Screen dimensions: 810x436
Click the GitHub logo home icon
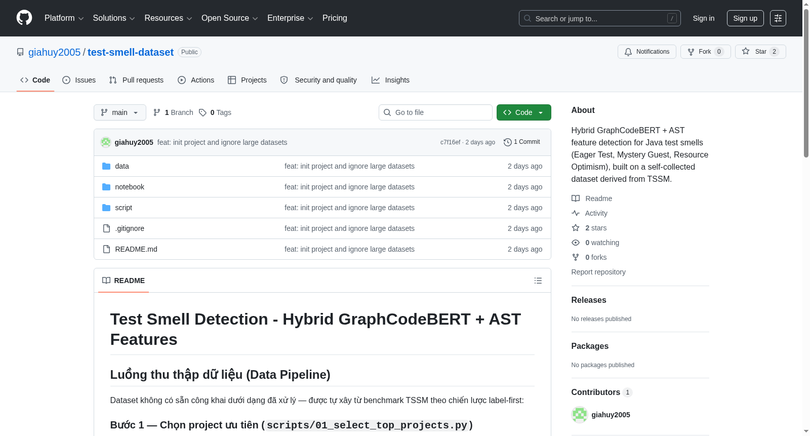pos(24,18)
